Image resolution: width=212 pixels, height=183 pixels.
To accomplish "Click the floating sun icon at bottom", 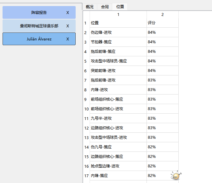I will click(x=175, y=175).
